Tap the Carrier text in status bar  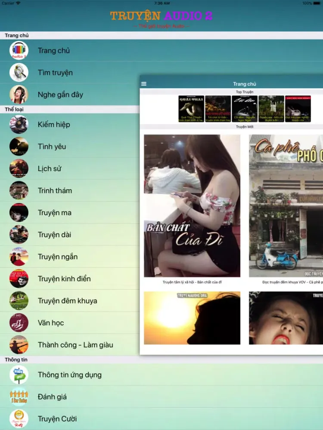tap(8, 3)
